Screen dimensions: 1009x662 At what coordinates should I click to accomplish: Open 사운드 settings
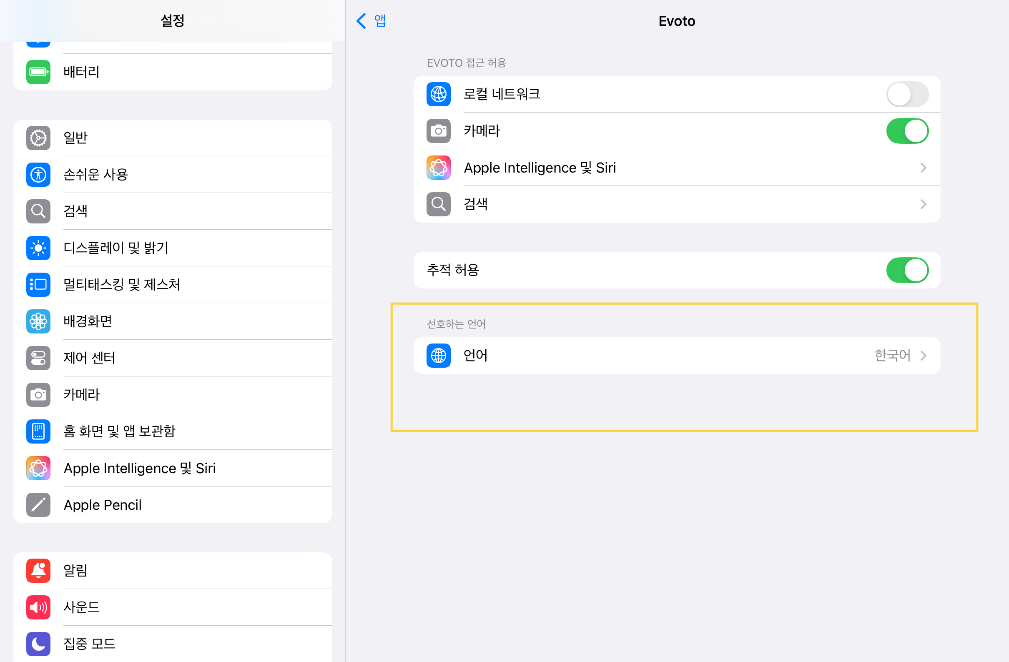(x=173, y=607)
